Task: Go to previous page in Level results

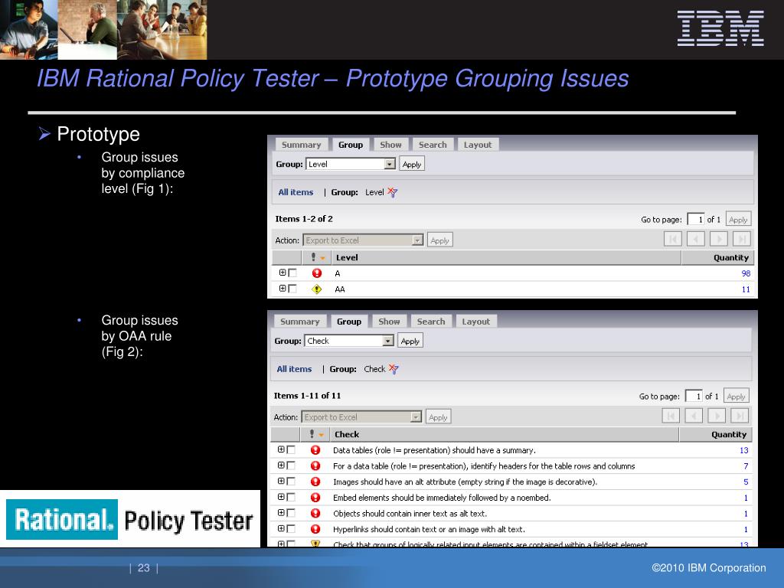Action: point(695,239)
